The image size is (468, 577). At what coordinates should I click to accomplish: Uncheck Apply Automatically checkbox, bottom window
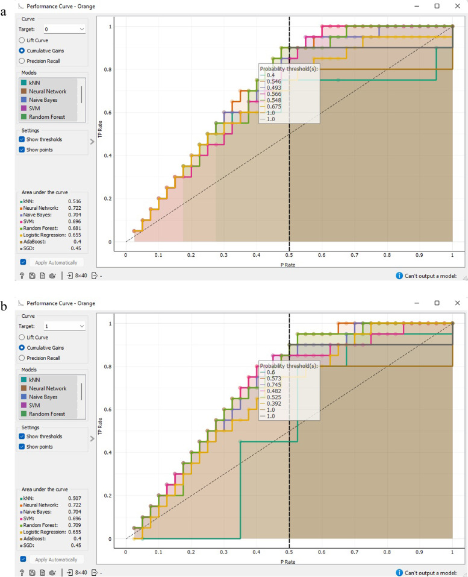[23, 559]
